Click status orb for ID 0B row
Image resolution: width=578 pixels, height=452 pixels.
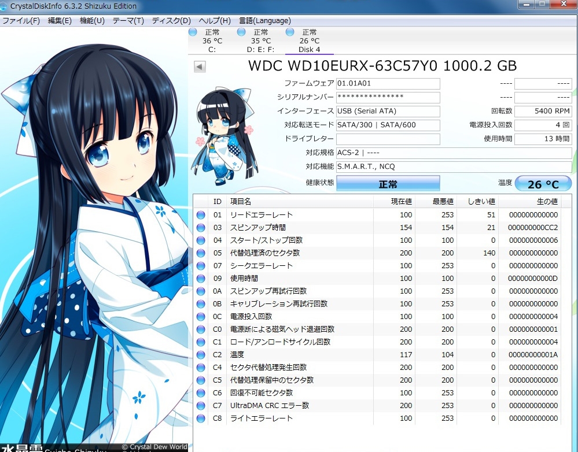click(201, 304)
